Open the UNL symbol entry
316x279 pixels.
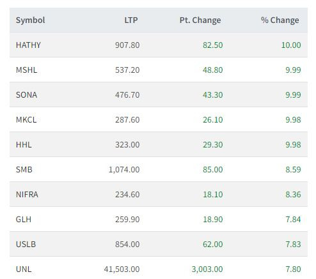tap(24, 269)
